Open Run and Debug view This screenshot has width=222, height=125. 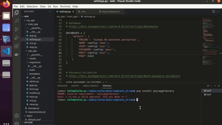(x=17, y=38)
